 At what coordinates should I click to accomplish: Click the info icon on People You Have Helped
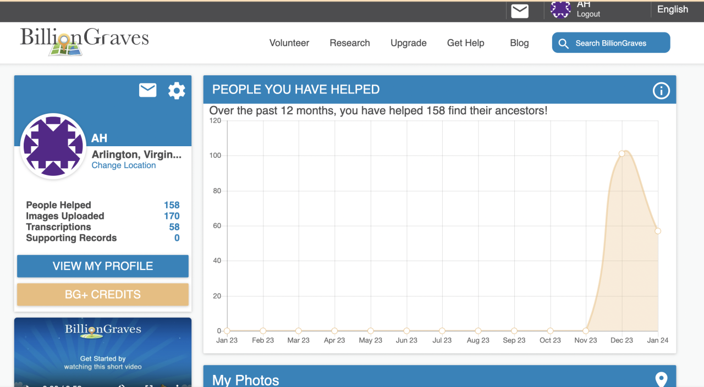[x=661, y=91]
